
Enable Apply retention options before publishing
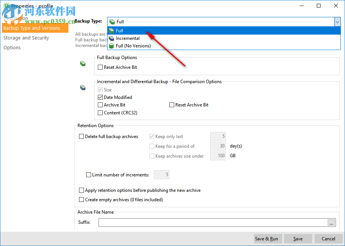[81, 190]
